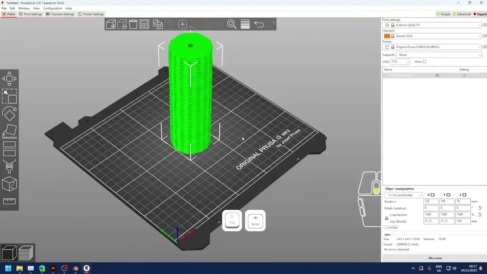Select the Scale tool in left toolbar
This screenshot has width=487, height=274.
[x=9, y=97]
